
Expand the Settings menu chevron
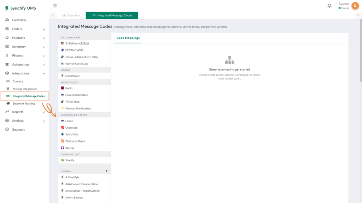(44, 121)
